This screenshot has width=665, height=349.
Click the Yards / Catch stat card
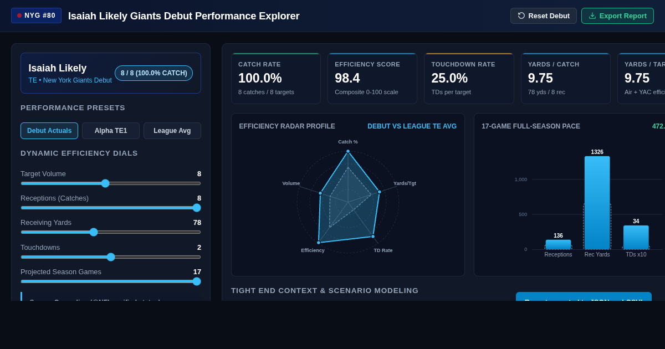coord(566,78)
